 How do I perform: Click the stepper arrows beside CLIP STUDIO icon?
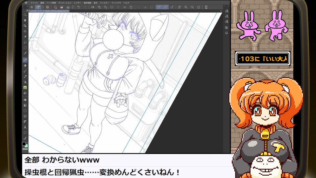43,7
